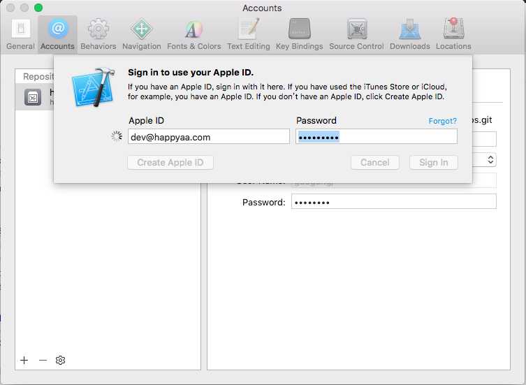Click the Forgot? link
Screen dimensions: 526x385
[x=442, y=121]
